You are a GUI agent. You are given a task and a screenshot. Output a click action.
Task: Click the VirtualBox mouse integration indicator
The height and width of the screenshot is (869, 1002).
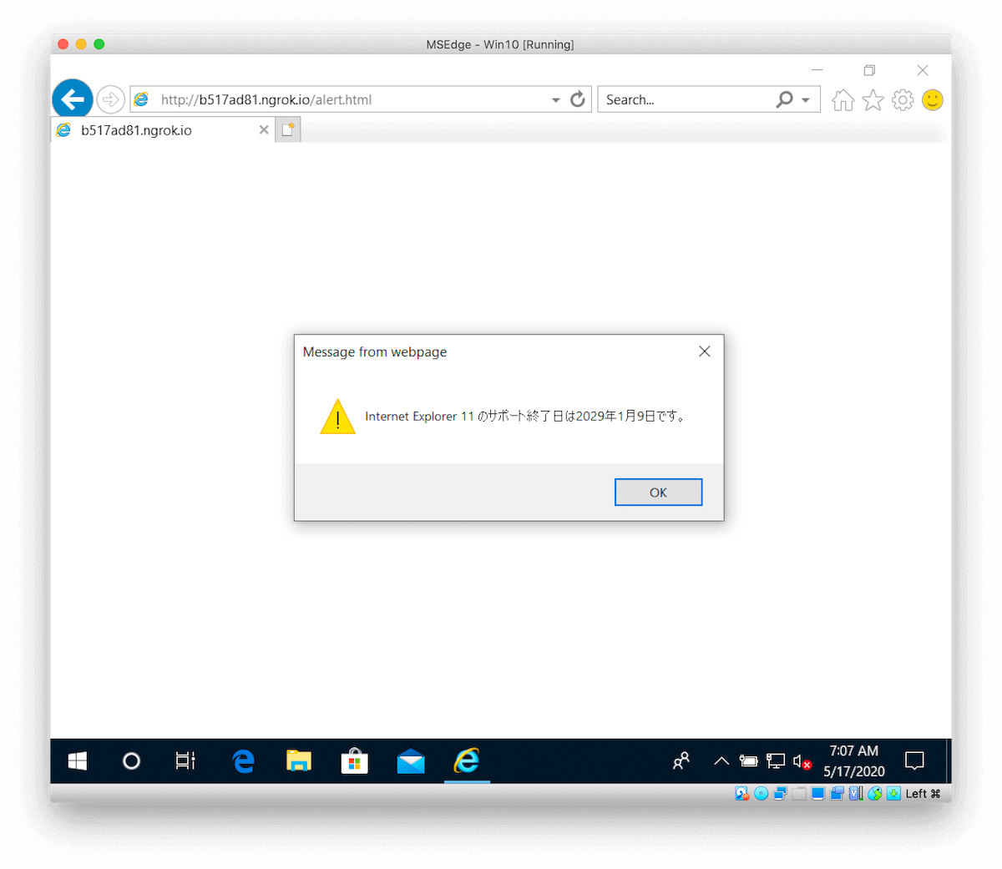pyautogui.click(x=875, y=793)
